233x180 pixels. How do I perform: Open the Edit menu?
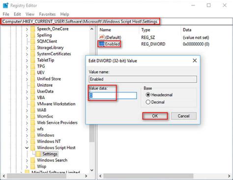tap(17, 14)
